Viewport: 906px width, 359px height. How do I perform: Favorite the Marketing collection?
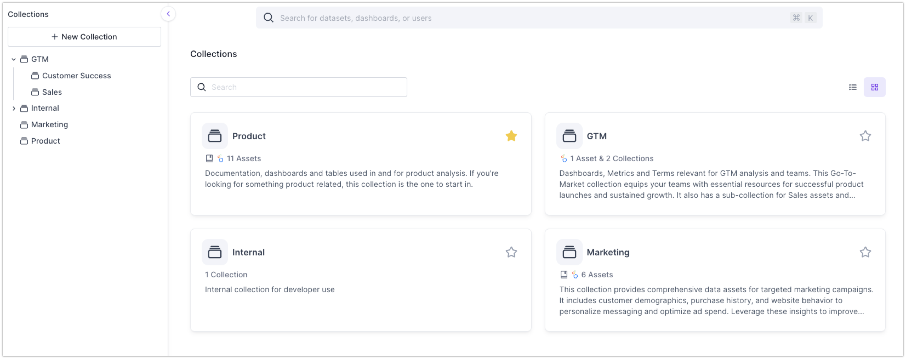[x=865, y=252]
